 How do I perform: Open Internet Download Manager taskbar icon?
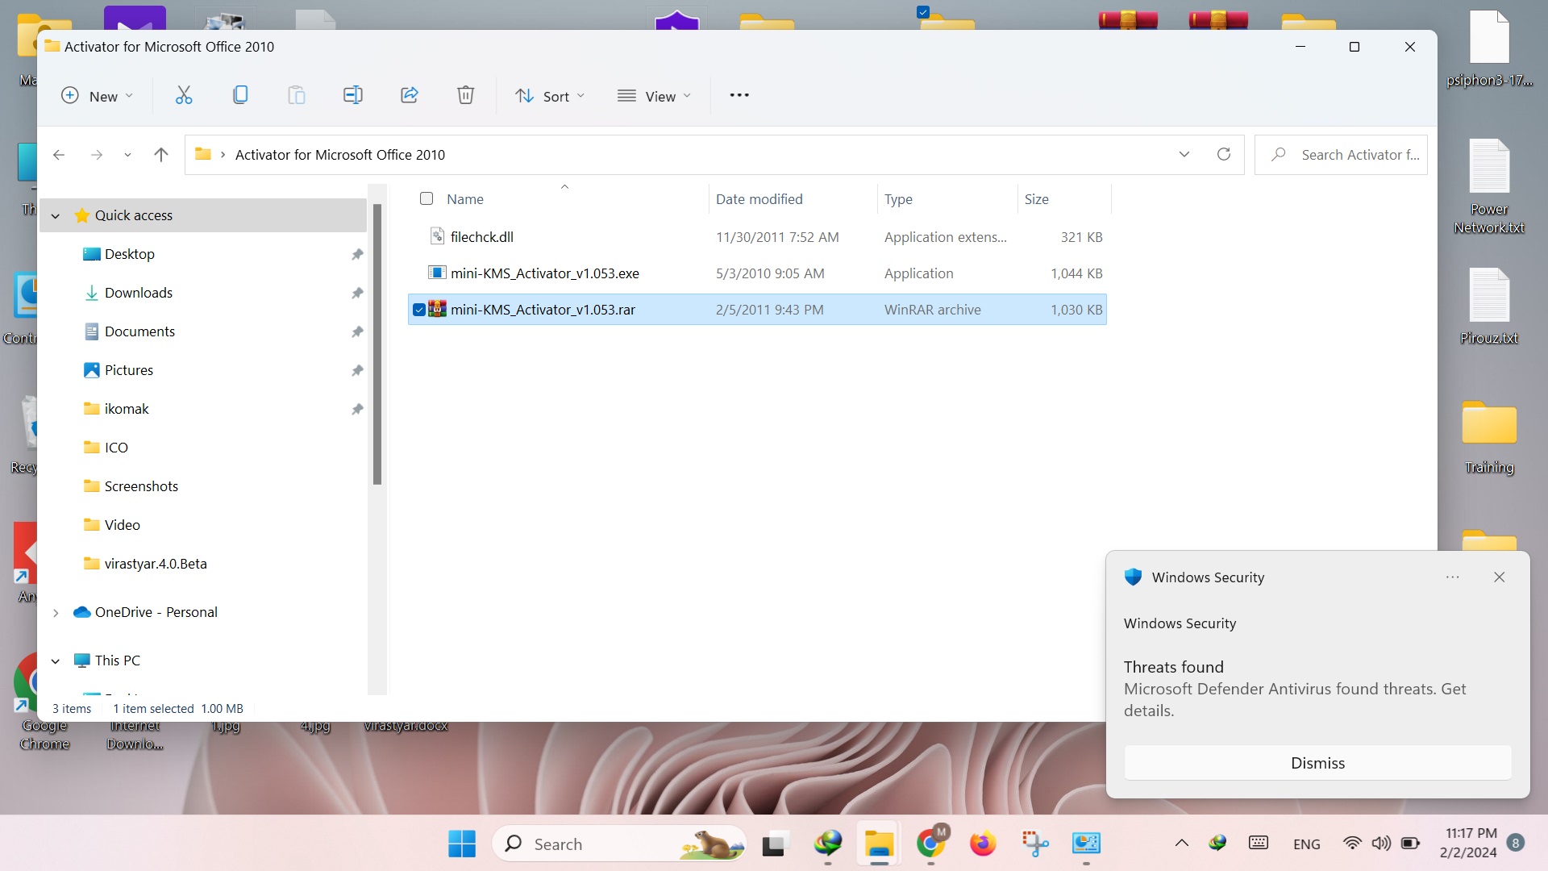(828, 844)
